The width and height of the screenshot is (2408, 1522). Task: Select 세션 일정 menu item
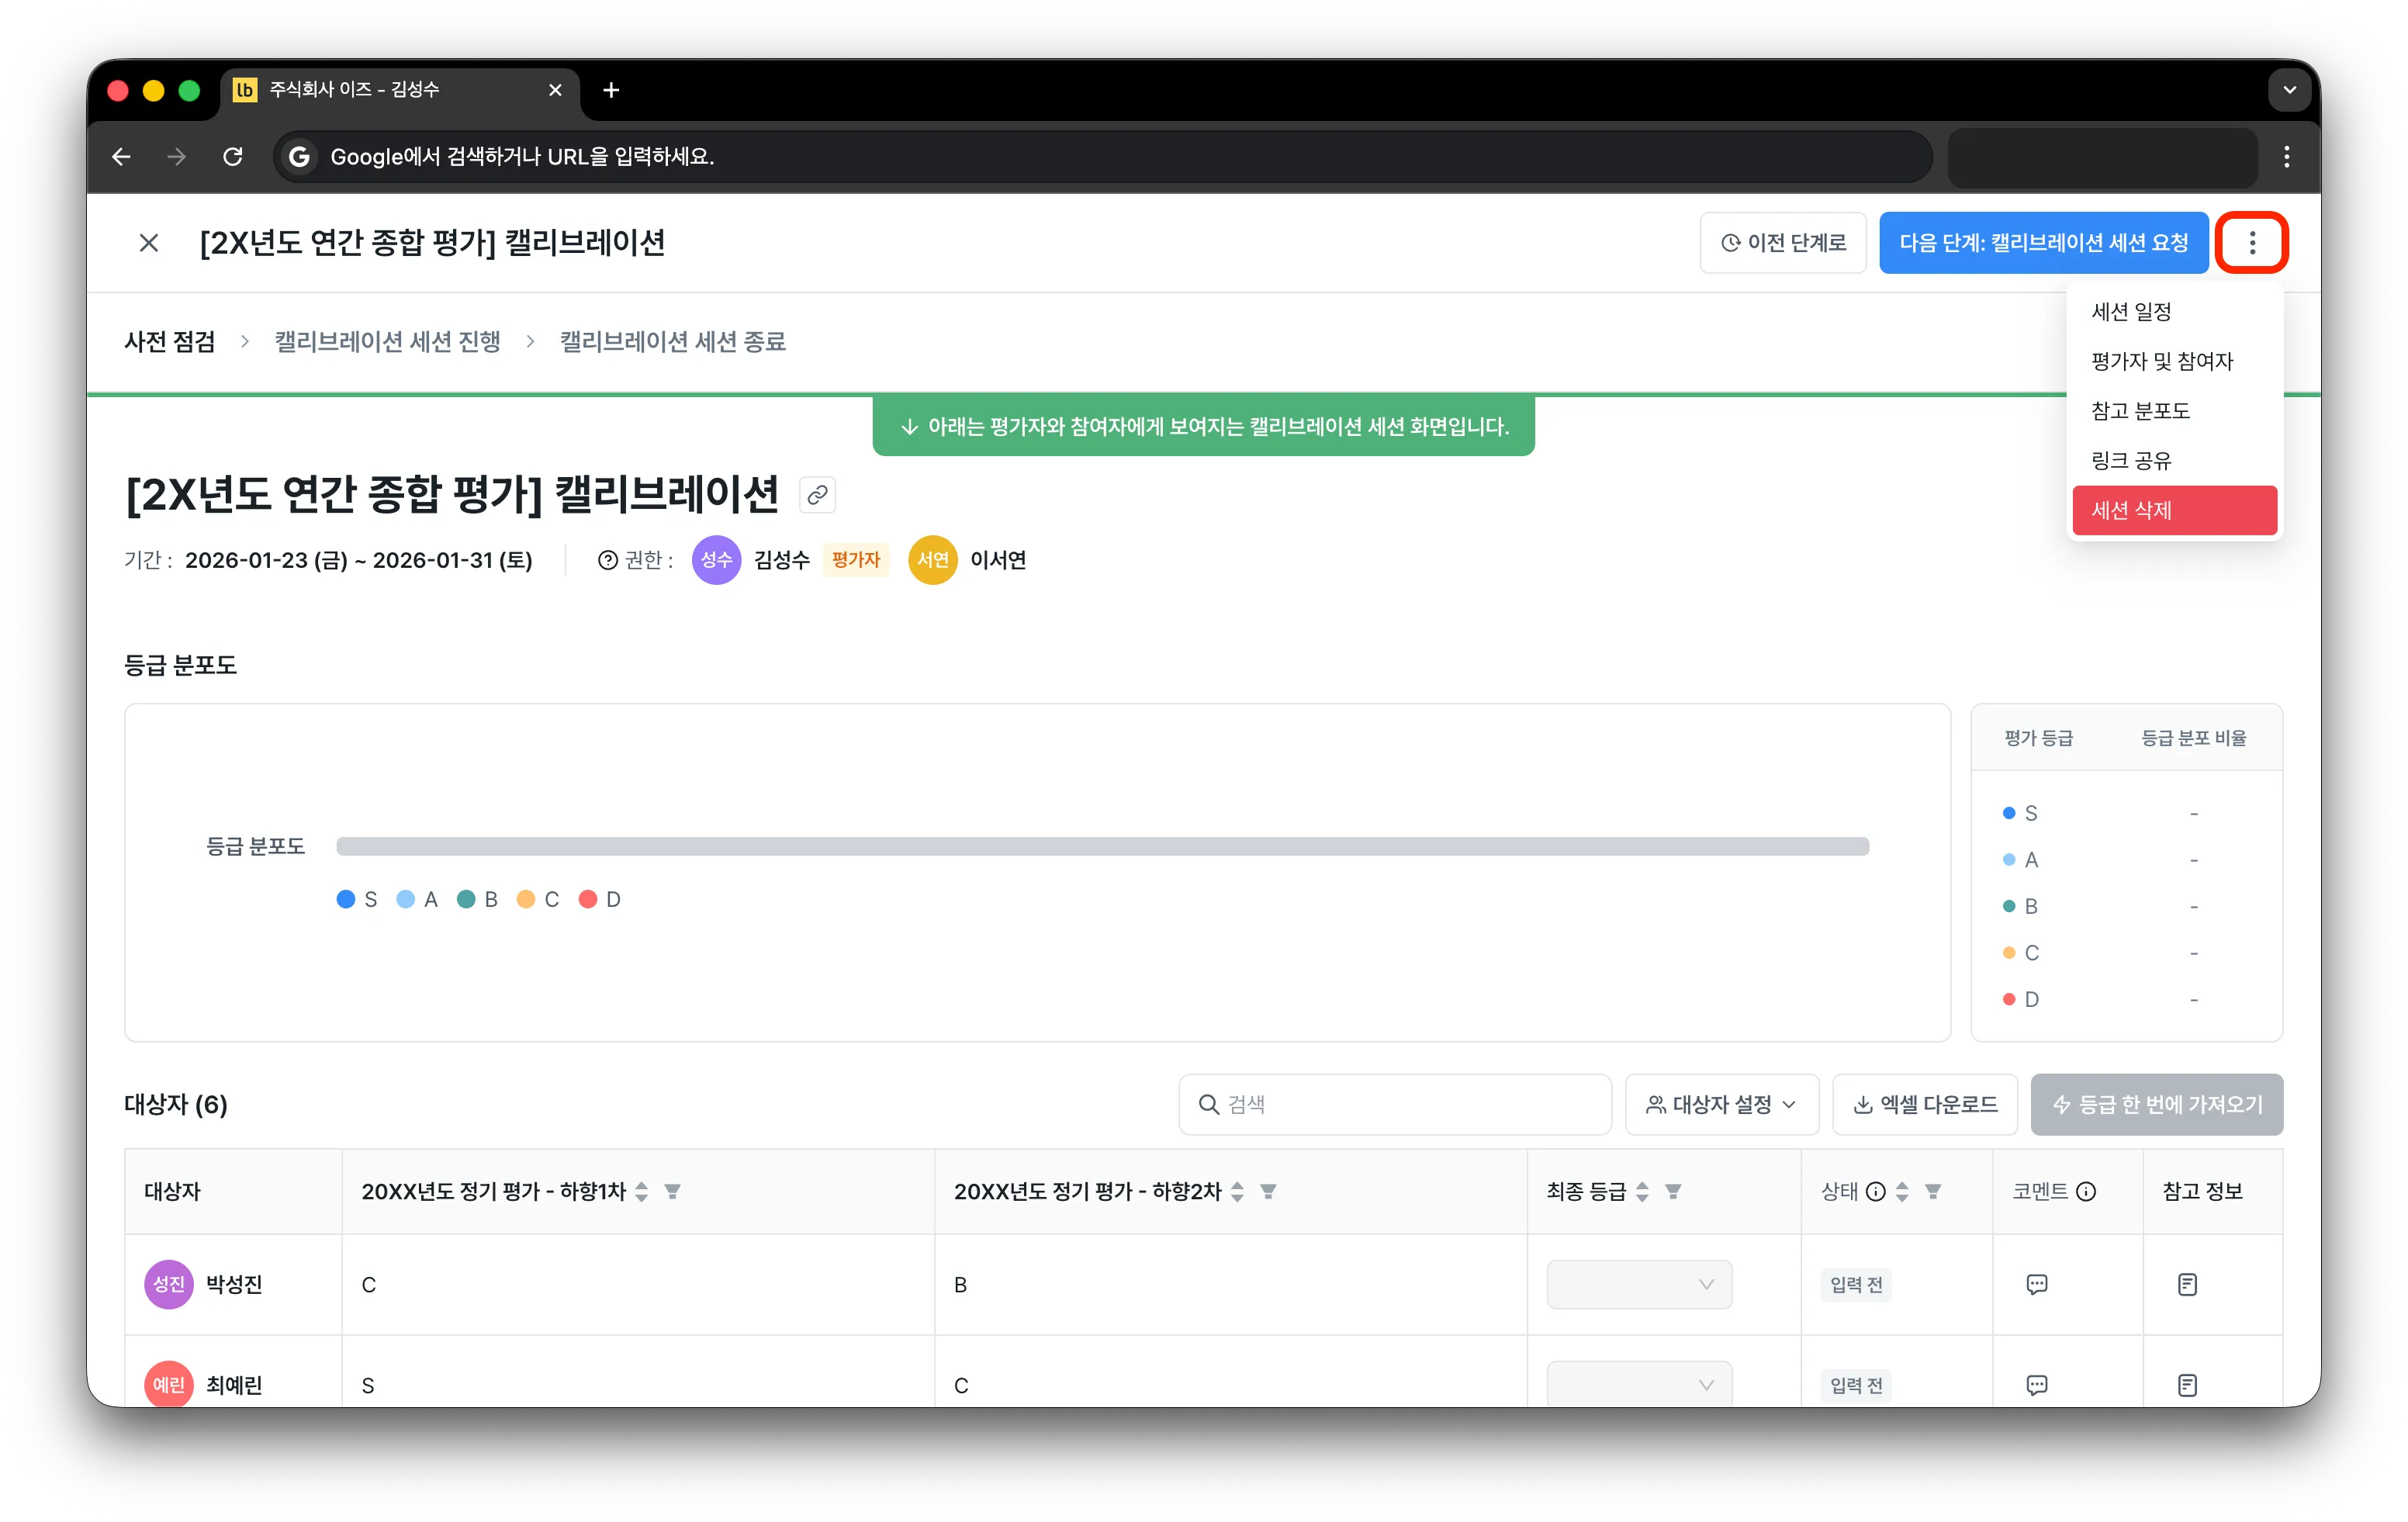click(x=2174, y=311)
